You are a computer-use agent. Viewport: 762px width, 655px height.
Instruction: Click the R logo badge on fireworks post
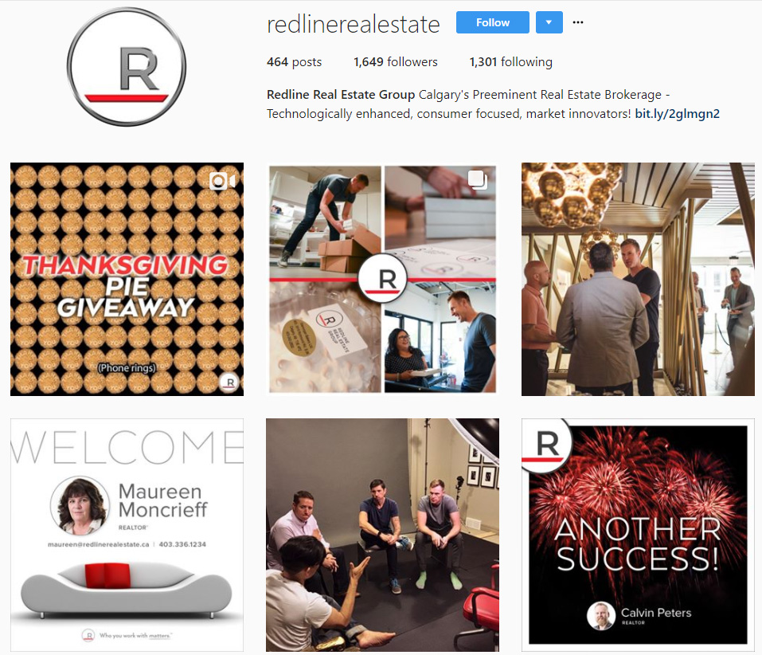546,444
